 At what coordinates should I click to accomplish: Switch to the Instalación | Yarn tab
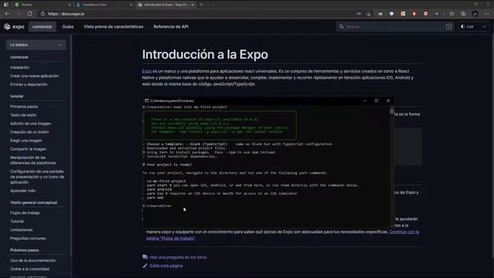[104, 5]
